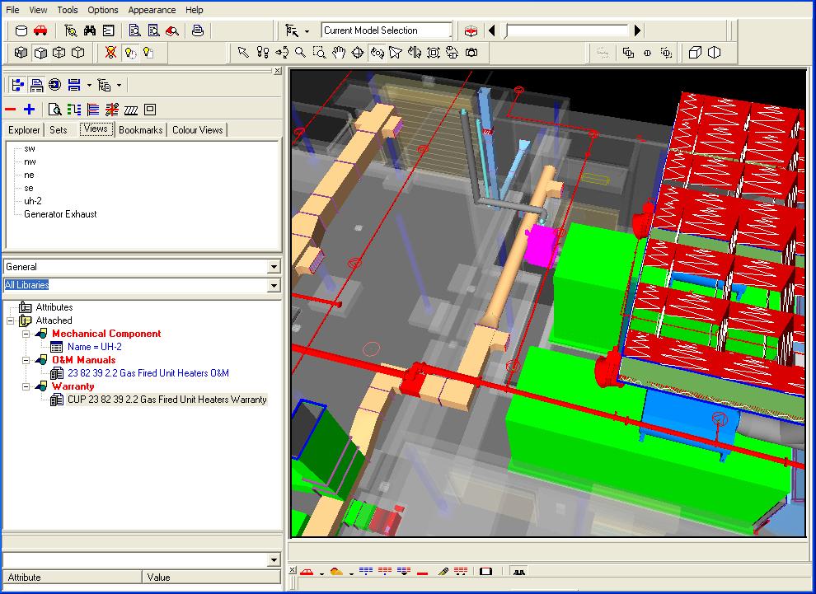This screenshot has height=594, width=816.
Task: Open the All Libraries dropdown list
Action: (274, 285)
